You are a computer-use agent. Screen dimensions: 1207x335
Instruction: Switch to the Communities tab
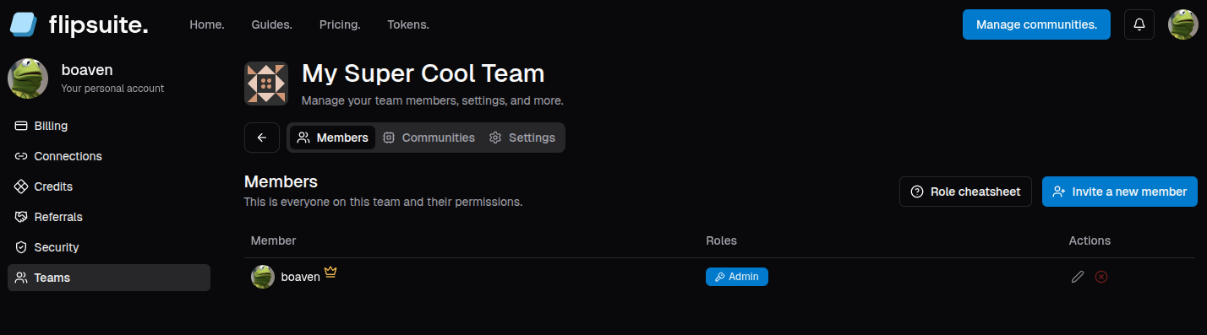point(429,138)
